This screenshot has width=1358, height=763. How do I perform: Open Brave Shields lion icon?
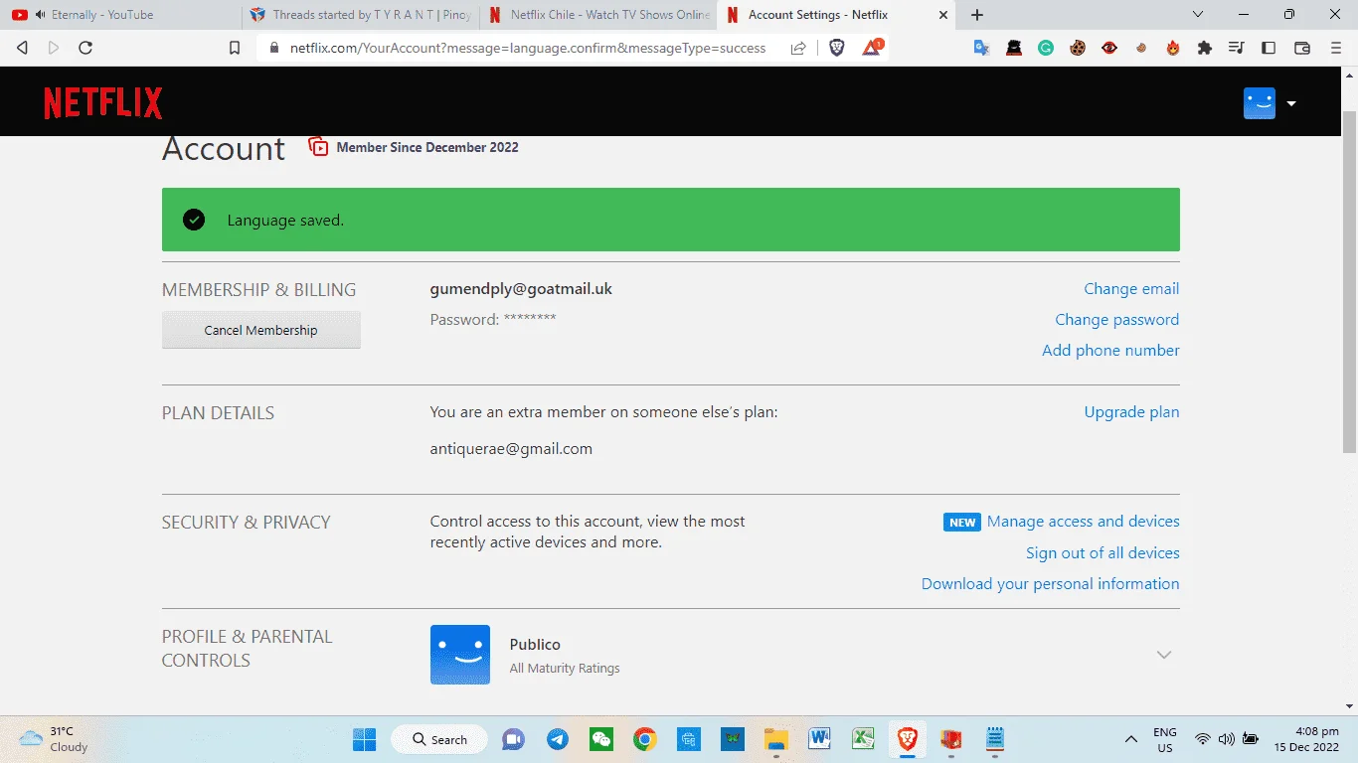(x=837, y=48)
